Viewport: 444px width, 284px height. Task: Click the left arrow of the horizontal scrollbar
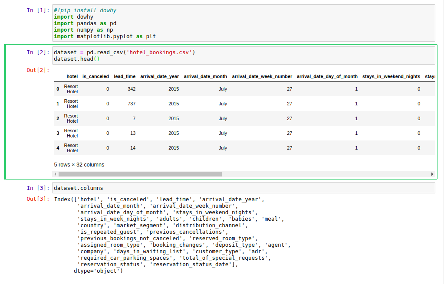coord(55,174)
